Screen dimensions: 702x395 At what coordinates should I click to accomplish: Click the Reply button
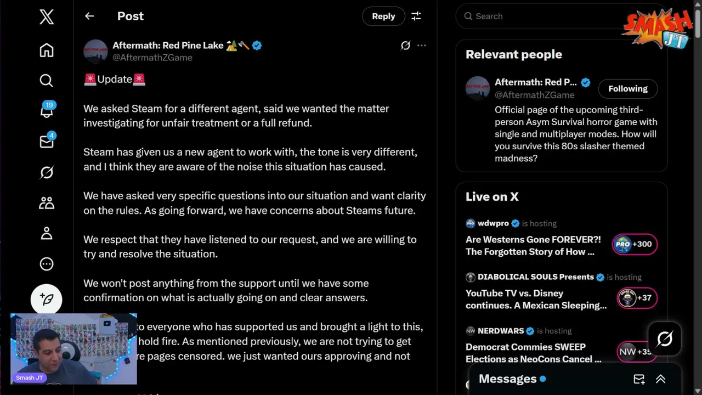click(383, 16)
